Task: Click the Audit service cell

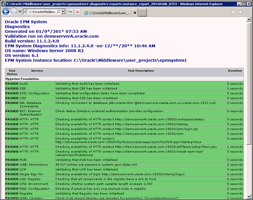Action: point(37,84)
